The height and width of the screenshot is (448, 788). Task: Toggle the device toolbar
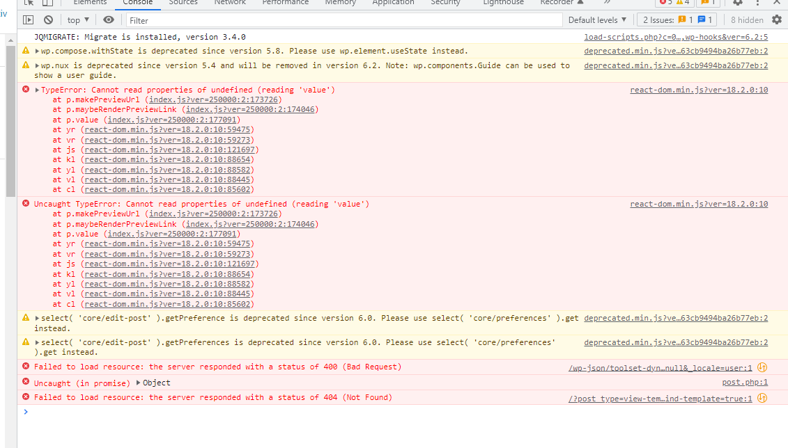(47, 3)
